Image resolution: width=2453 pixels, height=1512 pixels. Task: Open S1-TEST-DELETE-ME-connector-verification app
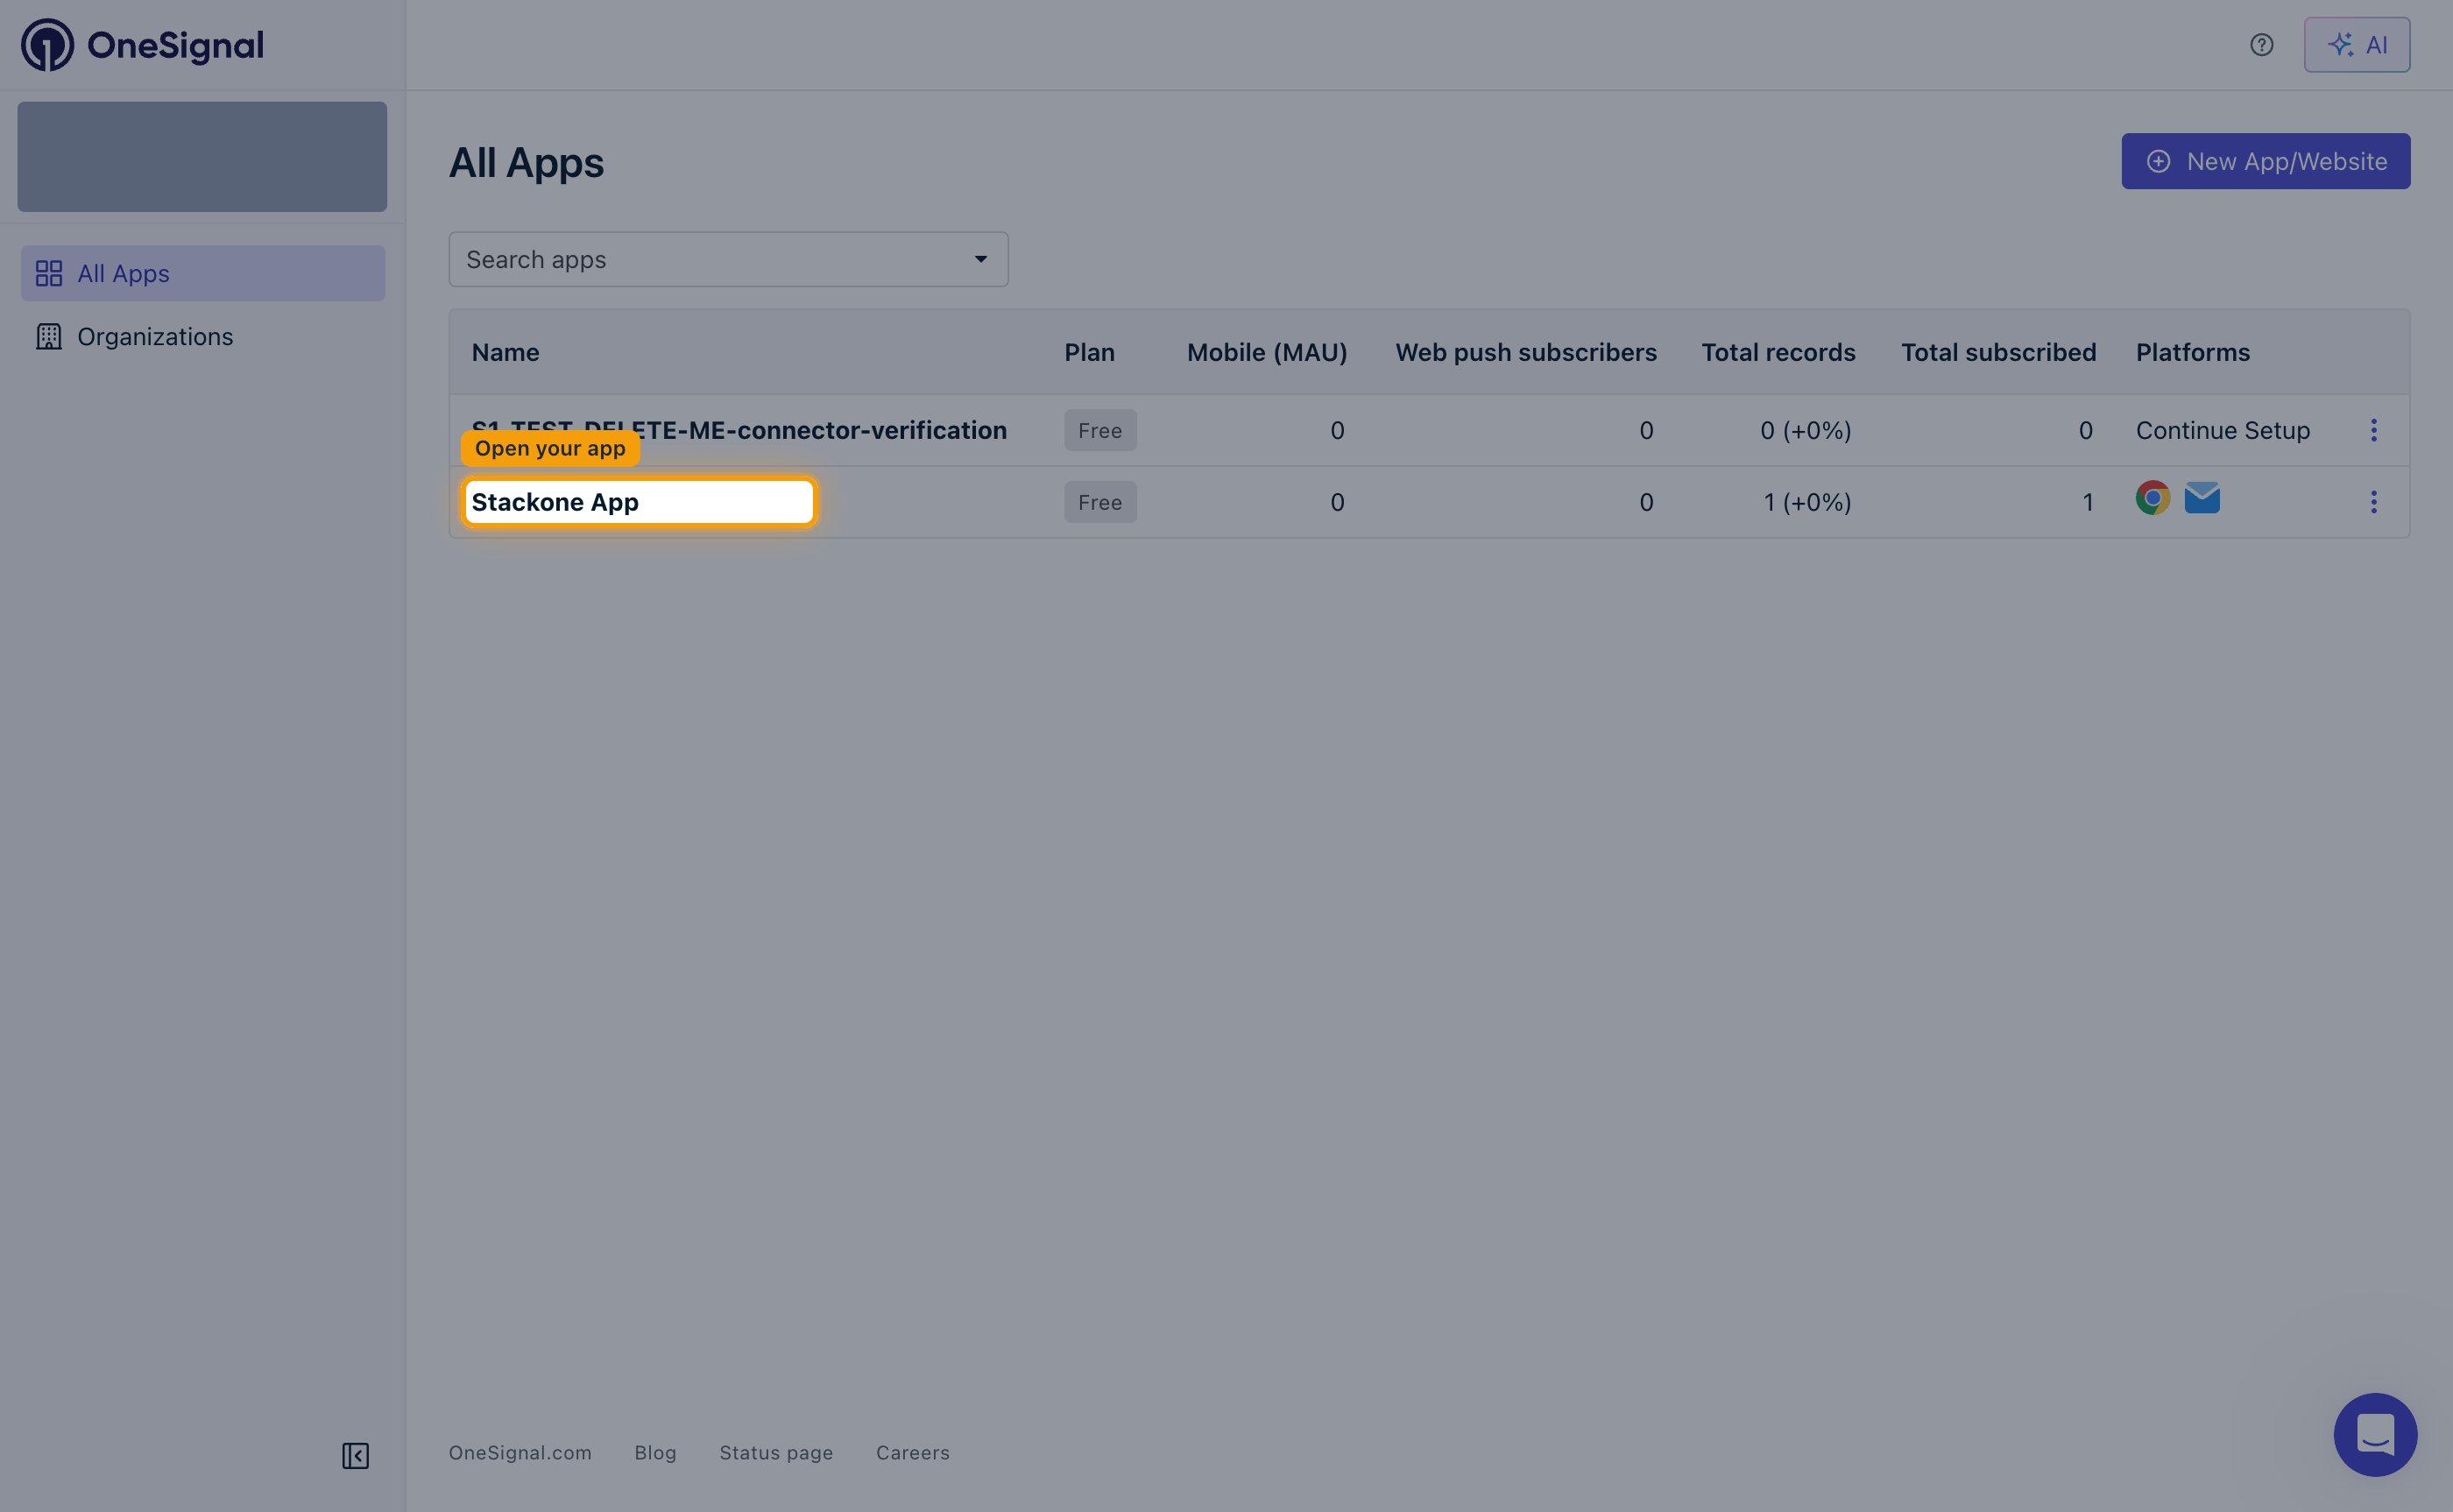(739, 430)
